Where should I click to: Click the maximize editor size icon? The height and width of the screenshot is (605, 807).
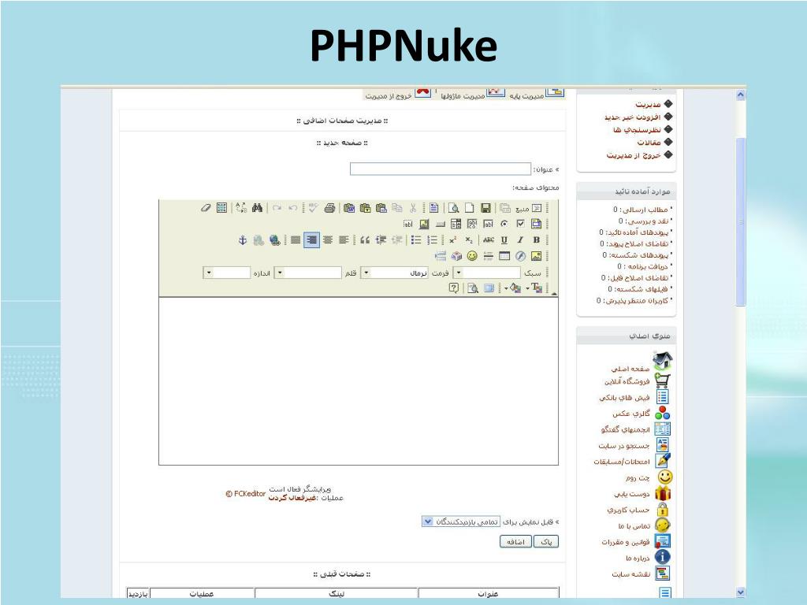[x=489, y=288]
